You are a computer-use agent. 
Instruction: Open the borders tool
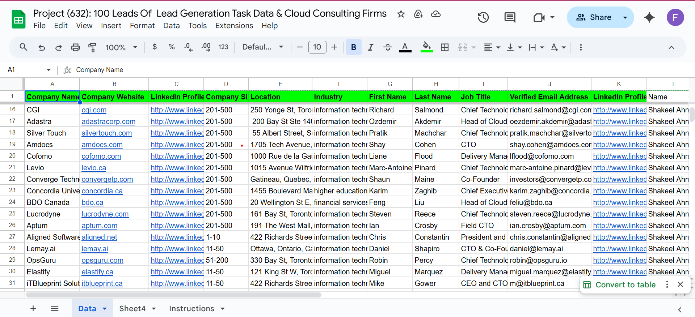point(445,47)
